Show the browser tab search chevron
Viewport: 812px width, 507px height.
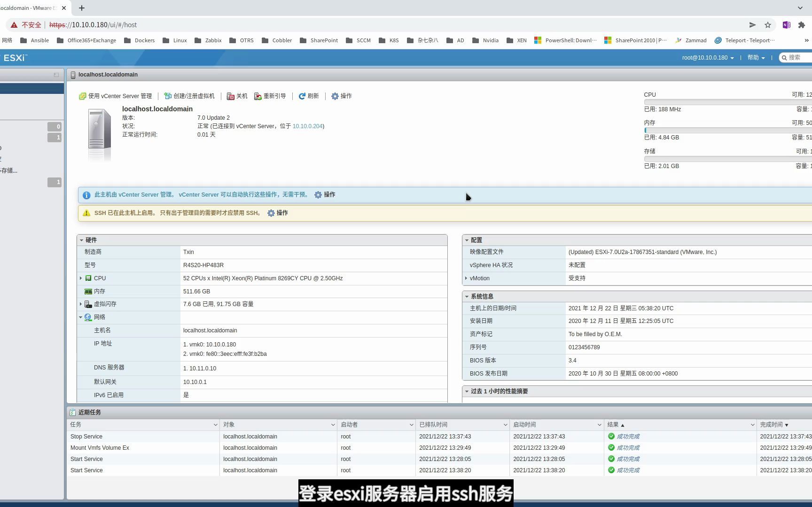coord(800,8)
